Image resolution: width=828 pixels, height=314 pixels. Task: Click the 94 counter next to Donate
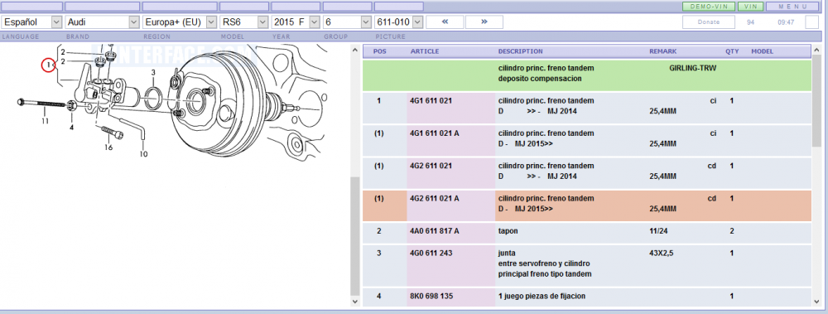click(x=750, y=22)
